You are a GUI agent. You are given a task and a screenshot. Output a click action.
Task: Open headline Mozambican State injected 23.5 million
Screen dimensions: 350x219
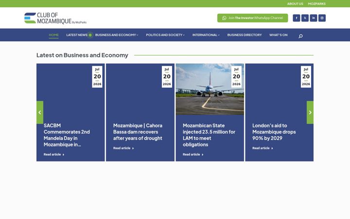pyautogui.click(x=209, y=135)
